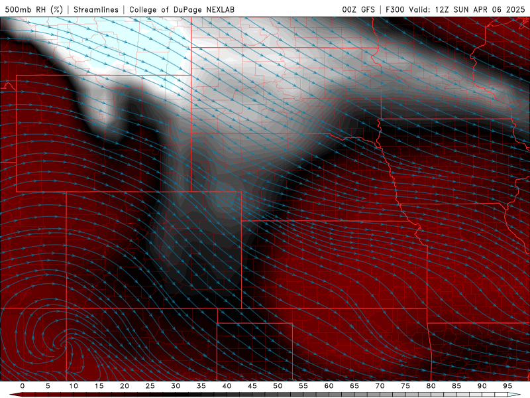Screen dimensions: 530x398
Task: Click the colorbar label "35"
Action: 201,386
